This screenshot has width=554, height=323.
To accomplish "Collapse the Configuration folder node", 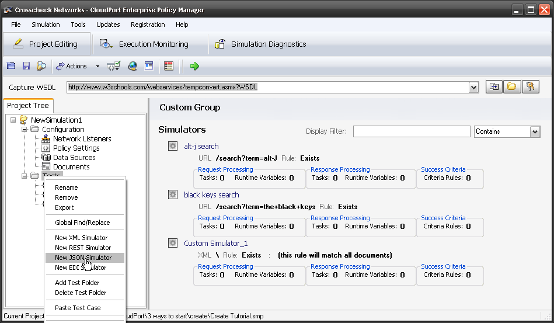I will (x=24, y=129).
